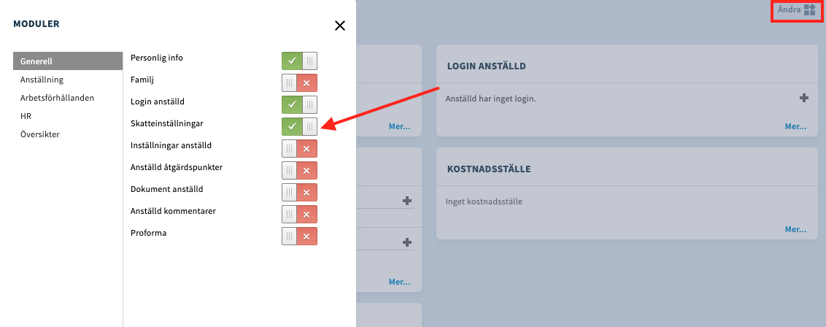Toggle the Personlig info module switch
The height and width of the screenshot is (327, 826).
click(299, 61)
